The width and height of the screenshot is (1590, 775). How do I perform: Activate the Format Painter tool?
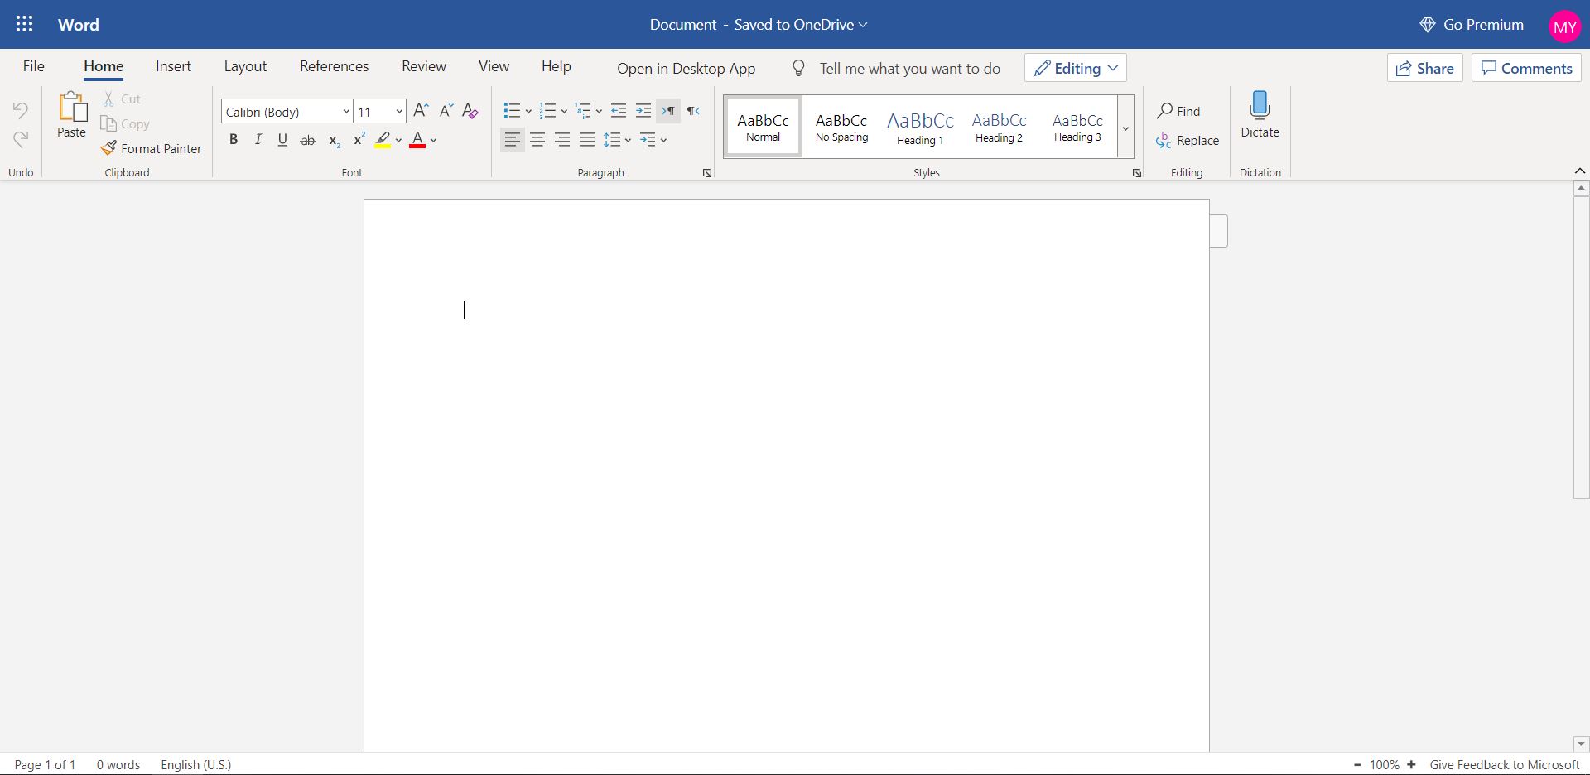(x=152, y=148)
